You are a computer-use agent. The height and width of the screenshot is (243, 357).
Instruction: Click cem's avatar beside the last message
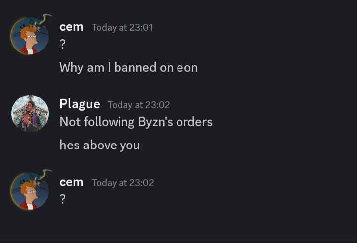click(x=30, y=191)
